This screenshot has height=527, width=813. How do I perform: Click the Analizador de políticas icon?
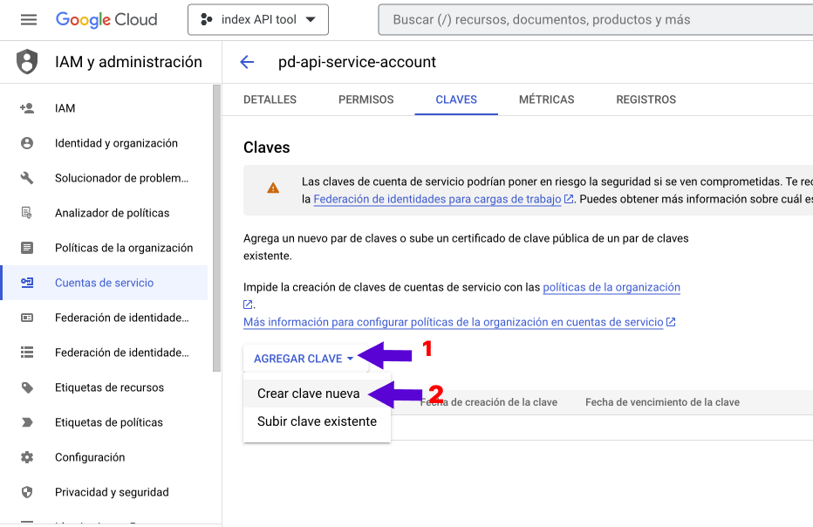point(27,213)
